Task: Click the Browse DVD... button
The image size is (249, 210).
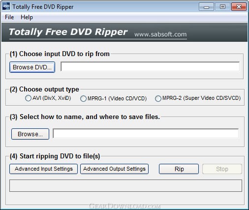Action: pos(32,67)
